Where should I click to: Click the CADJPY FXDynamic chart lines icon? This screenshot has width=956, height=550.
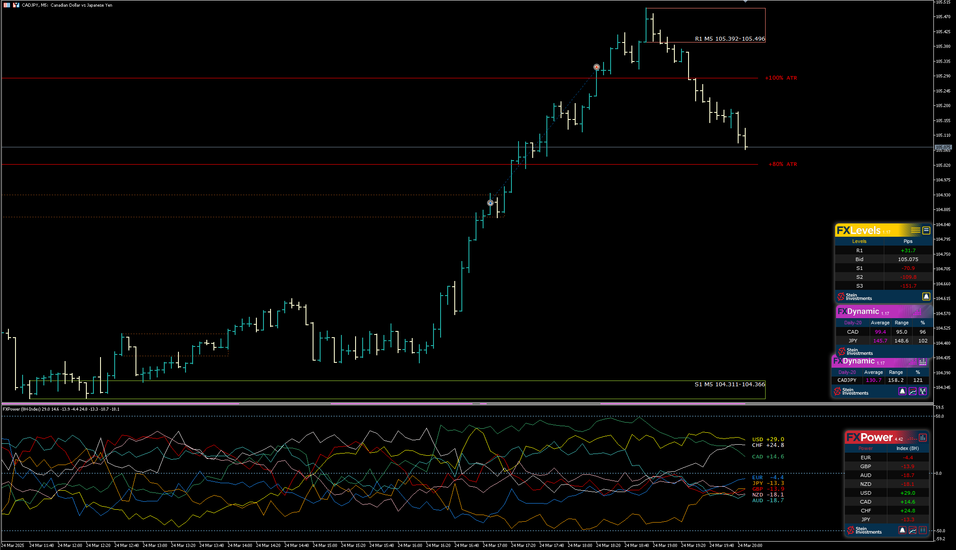pos(913,391)
